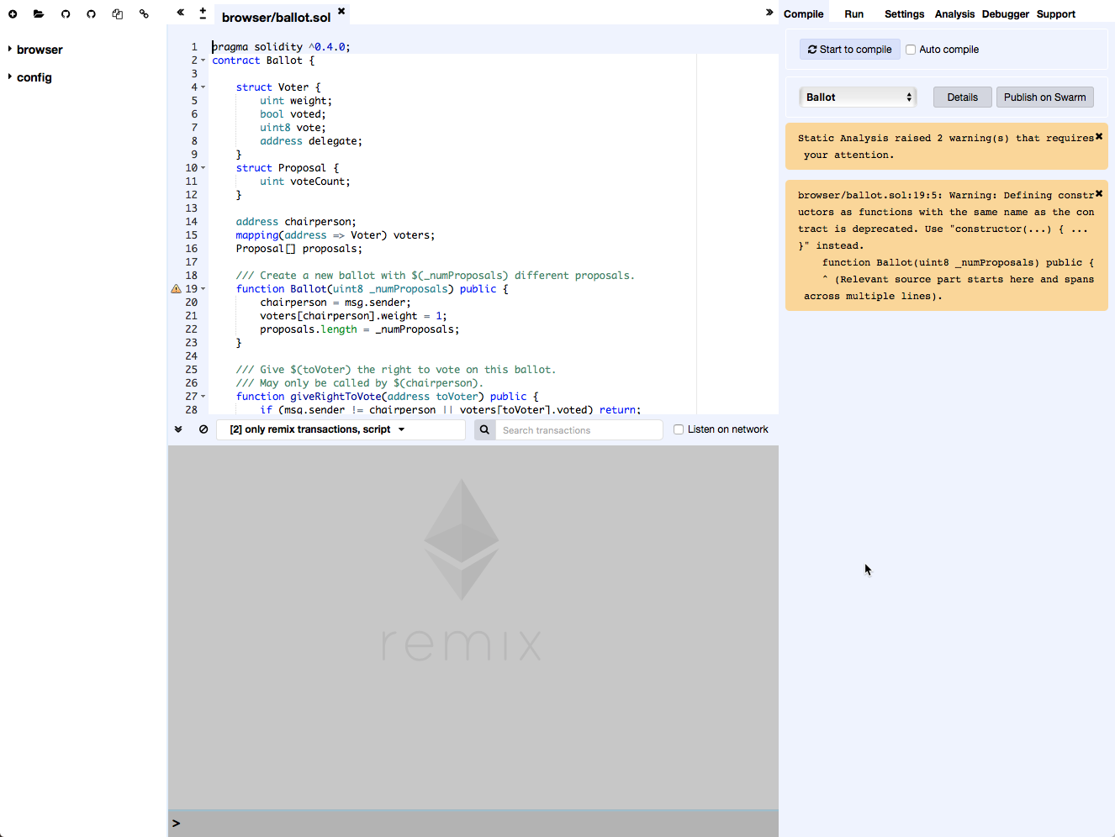Copy all files to another instance icon
The width and height of the screenshot is (1115, 837).
(118, 14)
